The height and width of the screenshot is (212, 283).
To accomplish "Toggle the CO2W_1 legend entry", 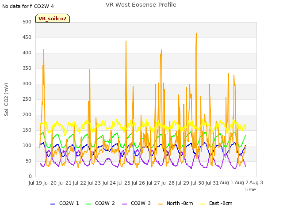I will point(65,203).
